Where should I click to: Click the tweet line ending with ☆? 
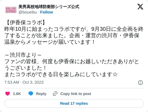pyautogui.click(x=61, y=74)
